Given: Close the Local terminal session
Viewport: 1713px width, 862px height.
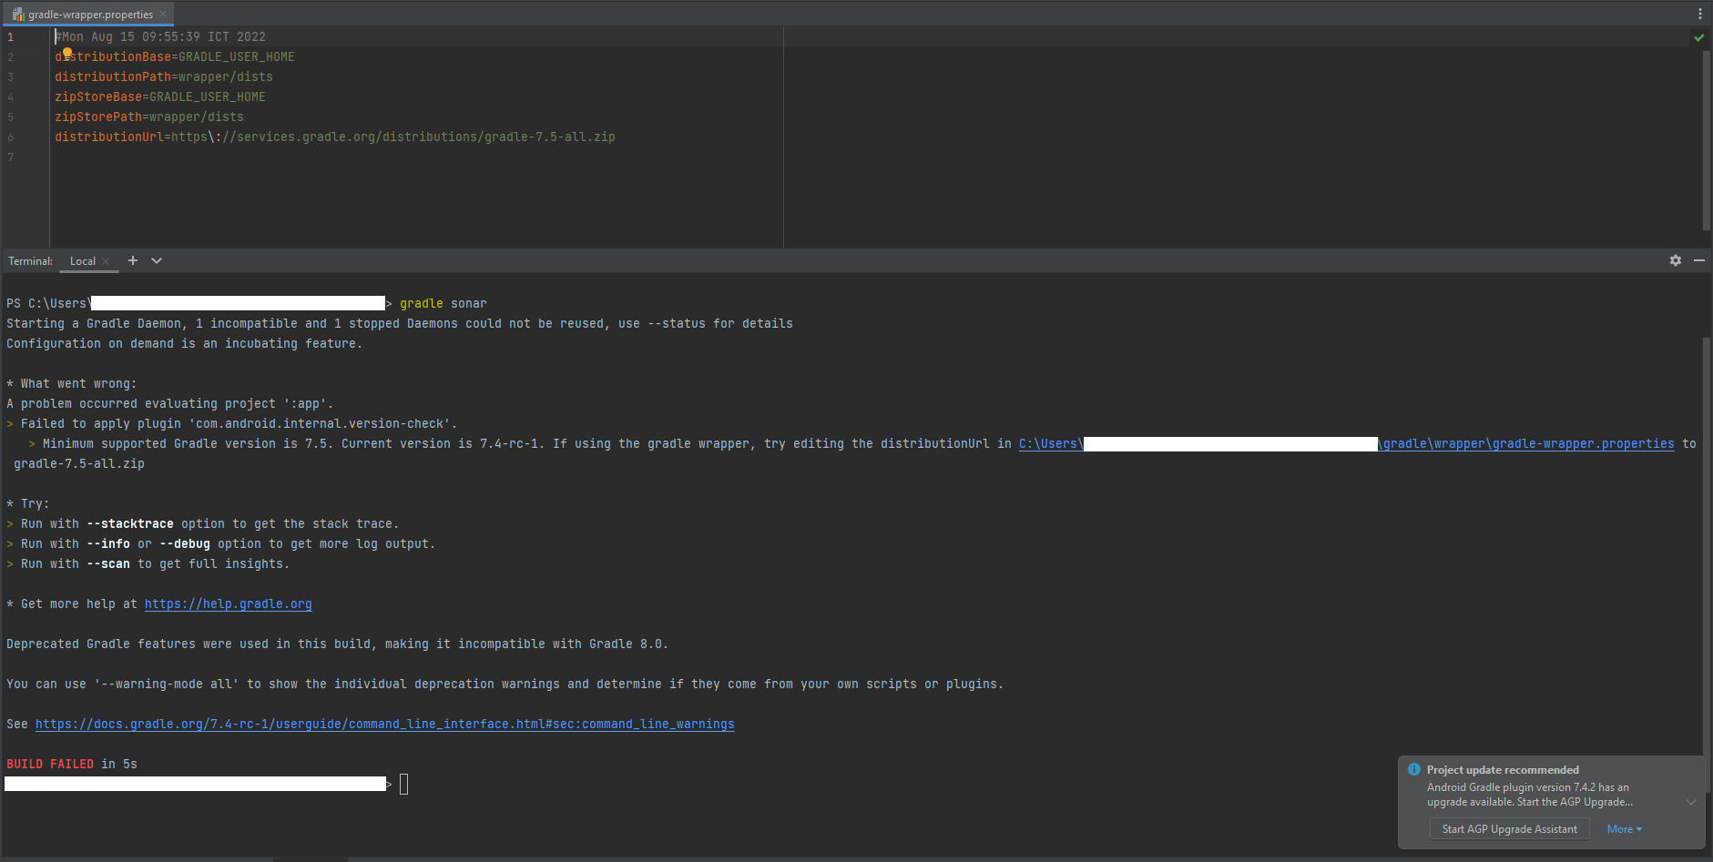Looking at the screenshot, I should (106, 260).
